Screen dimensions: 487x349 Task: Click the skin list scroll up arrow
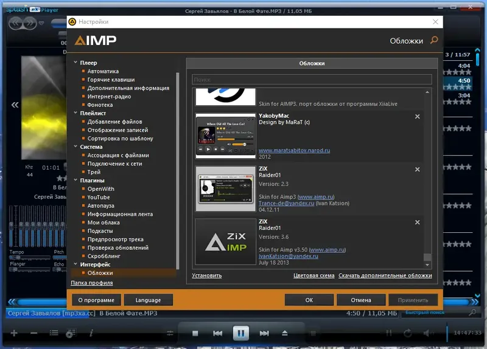(427, 92)
